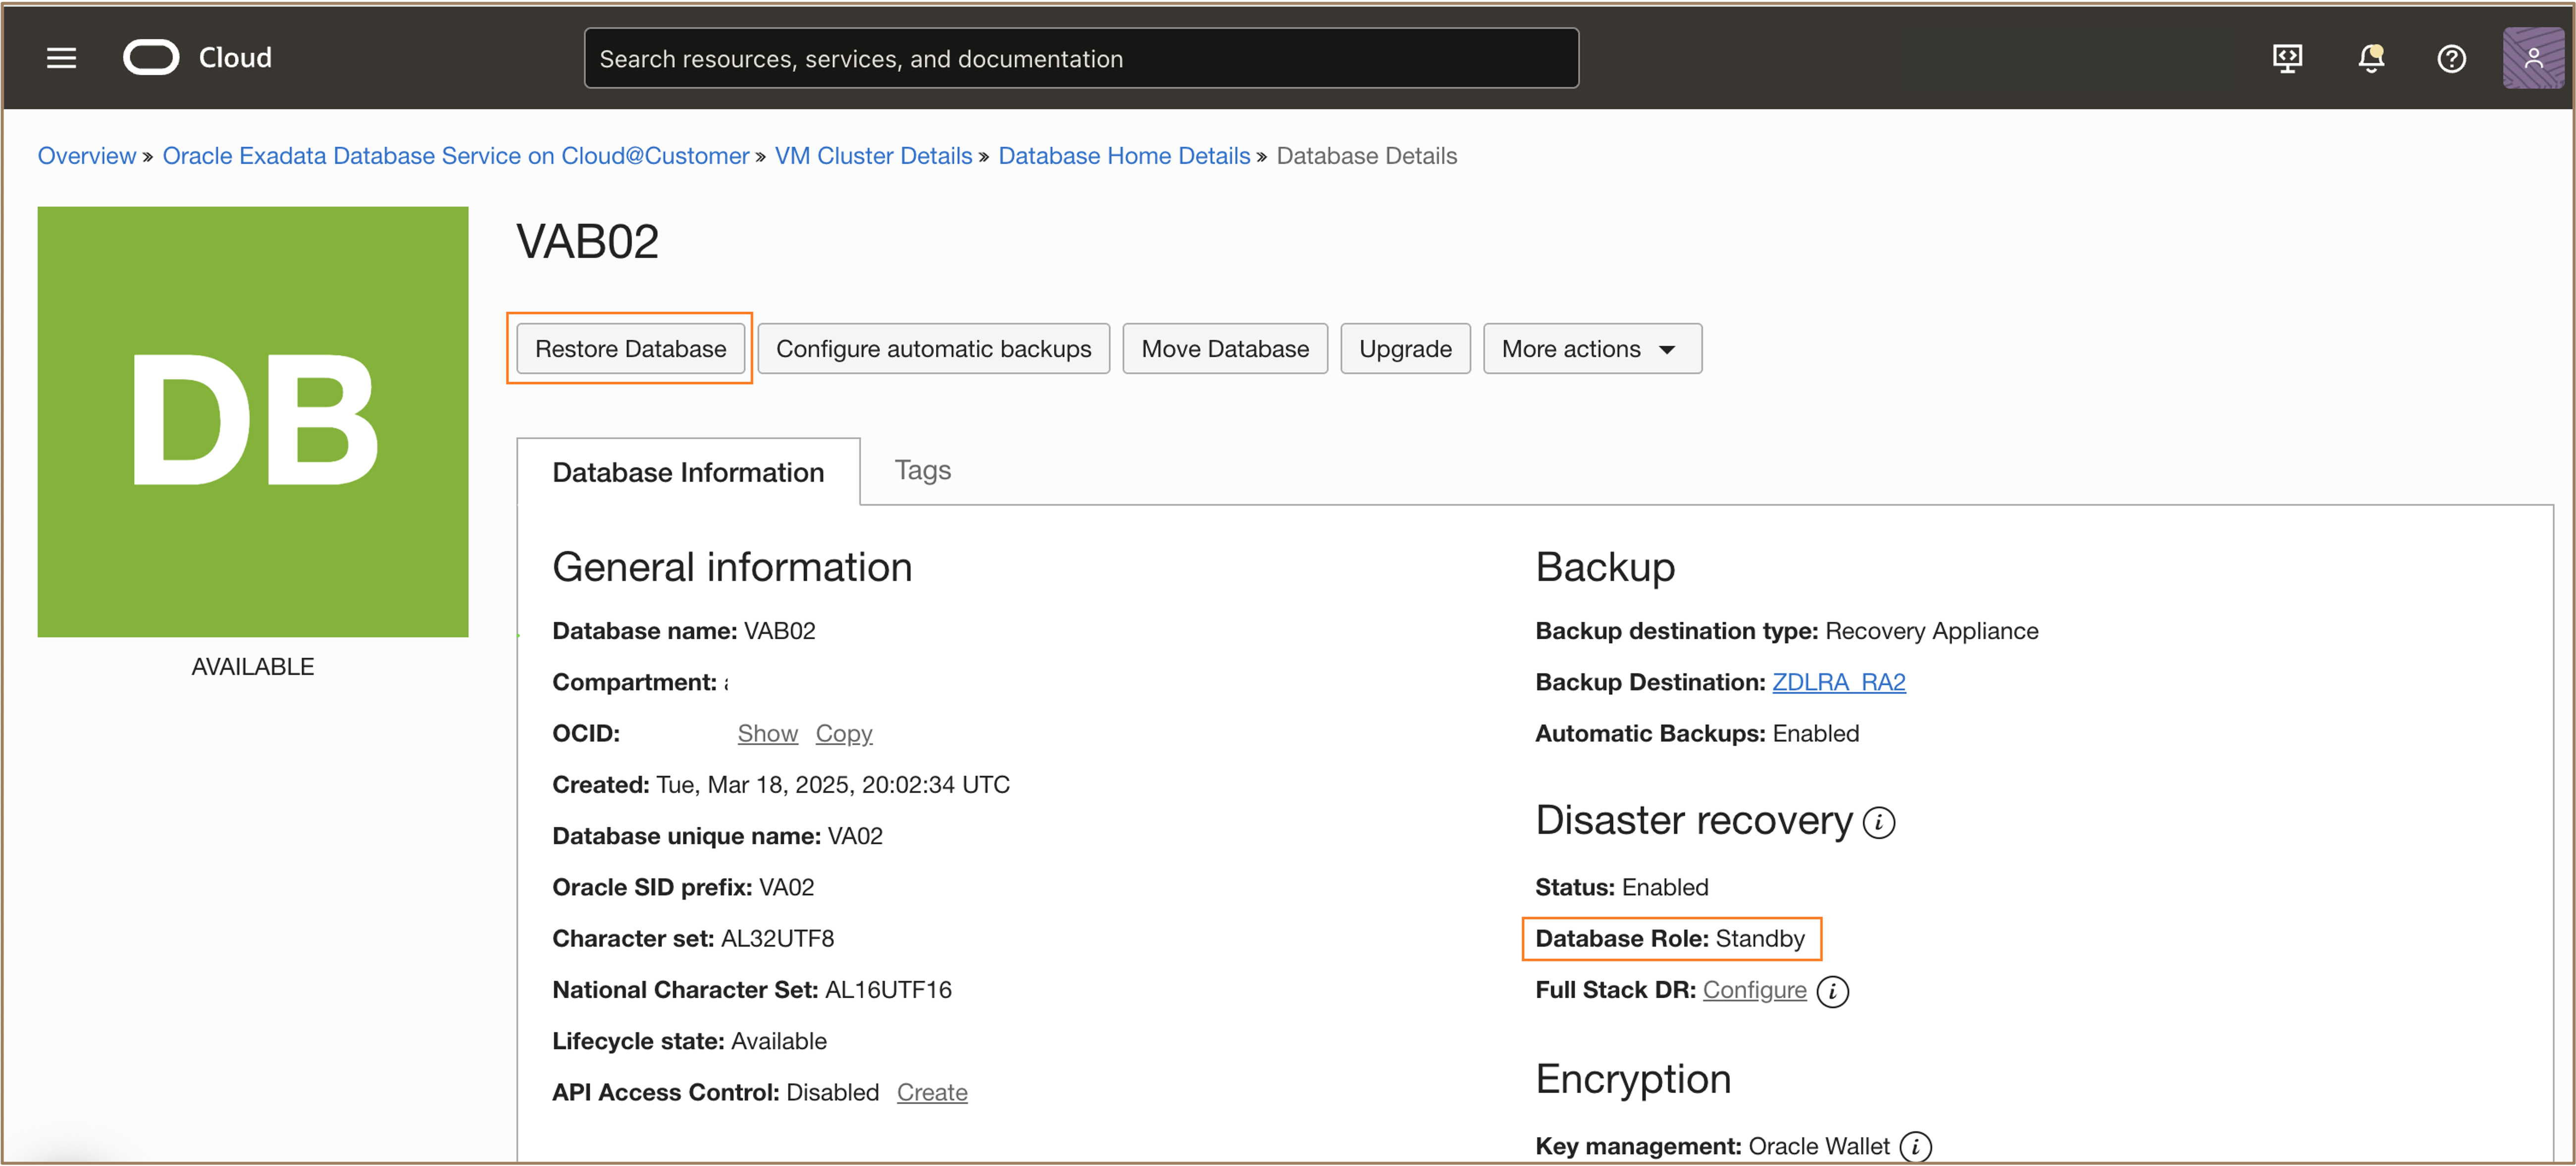Go to VM Cluster Details breadcrumb
Viewport: 2576px width, 1166px height.
pos(873,156)
